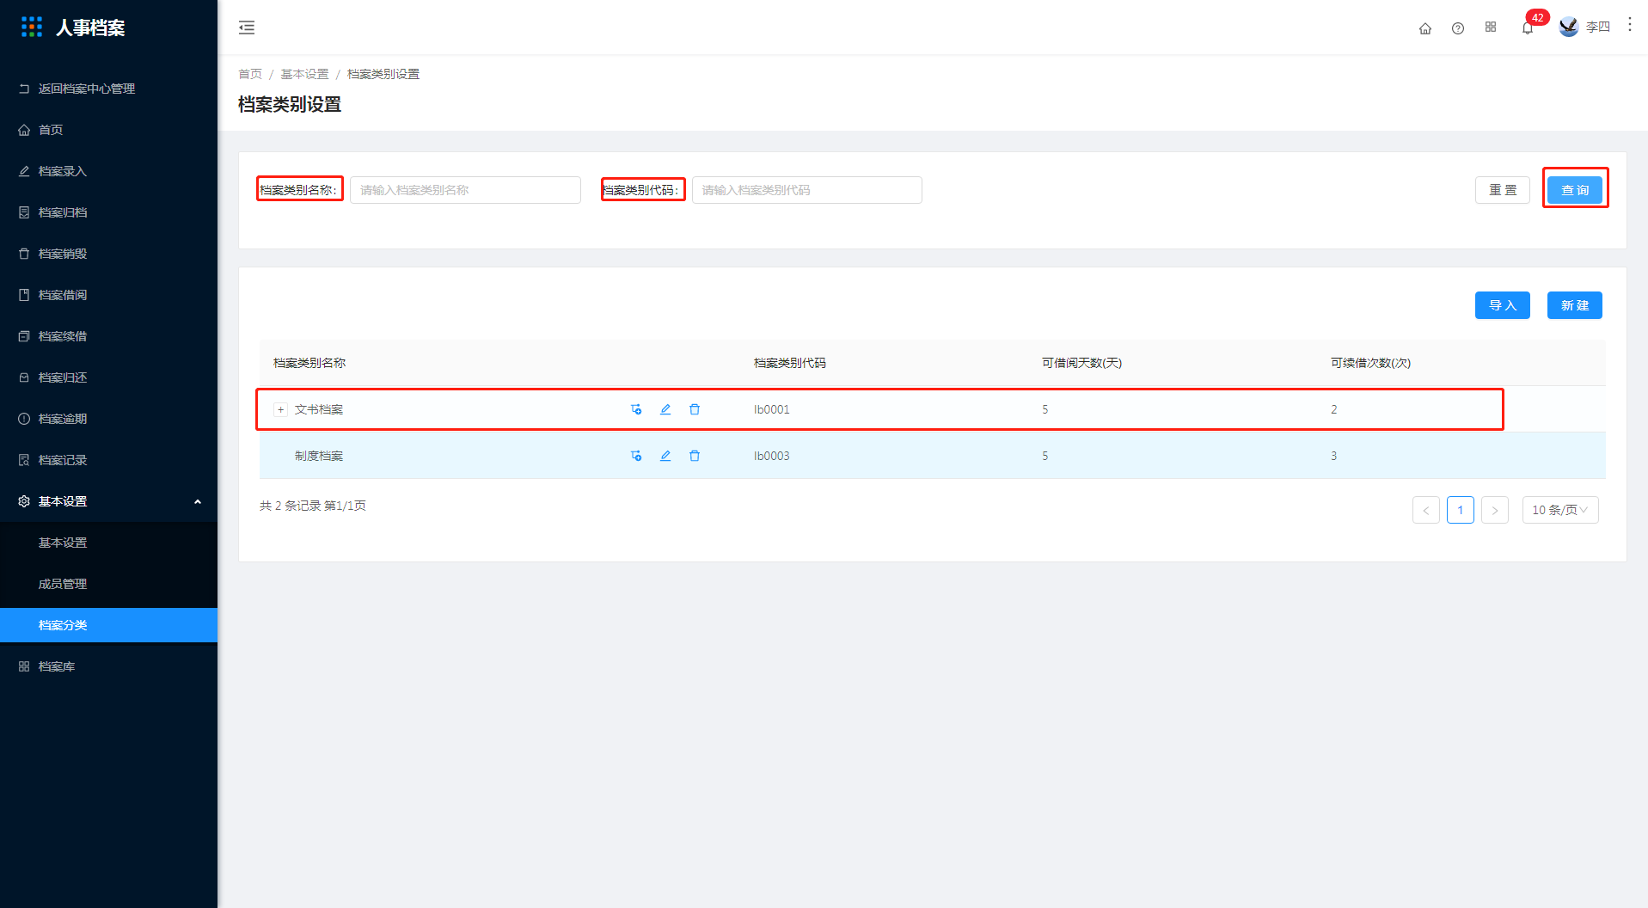The width and height of the screenshot is (1648, 908).
Task: Open the 10 条/页 page size dropdown
Action: click(x=1560, y=510)
